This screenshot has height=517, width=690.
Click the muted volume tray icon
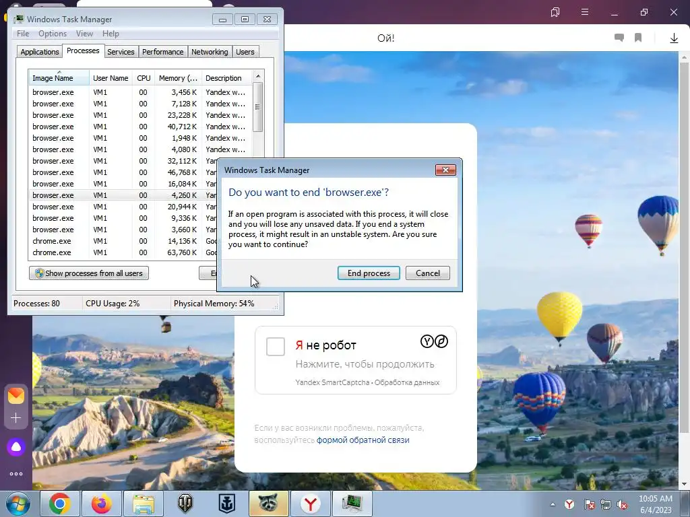point(622,504)
